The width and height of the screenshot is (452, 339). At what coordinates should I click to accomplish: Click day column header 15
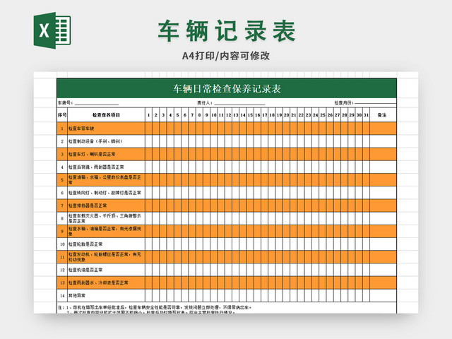pos(250,114)
